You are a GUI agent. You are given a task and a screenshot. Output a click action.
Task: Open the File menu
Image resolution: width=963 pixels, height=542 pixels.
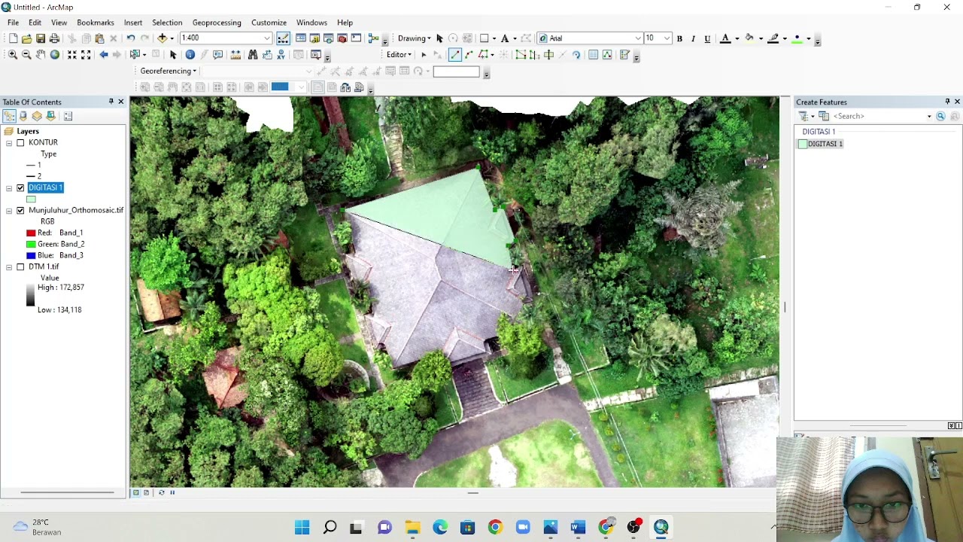pos(14,23)
